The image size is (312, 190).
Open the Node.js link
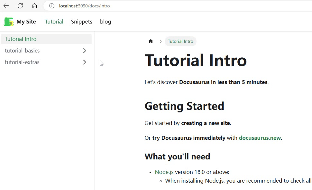(164, 172)
